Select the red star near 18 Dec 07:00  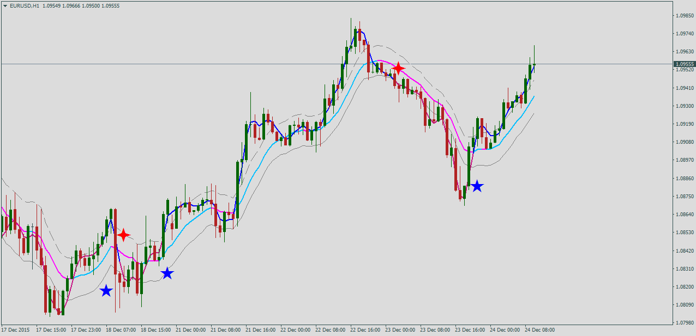[x=123, y=235]
